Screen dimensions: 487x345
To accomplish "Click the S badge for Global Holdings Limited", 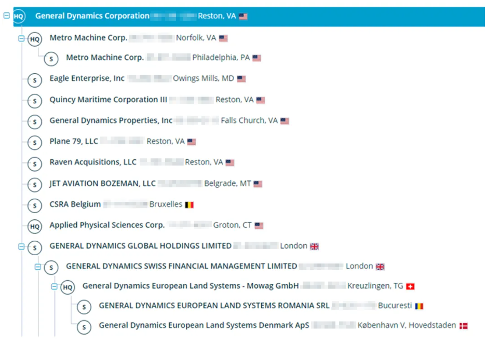I will (35, 247).
